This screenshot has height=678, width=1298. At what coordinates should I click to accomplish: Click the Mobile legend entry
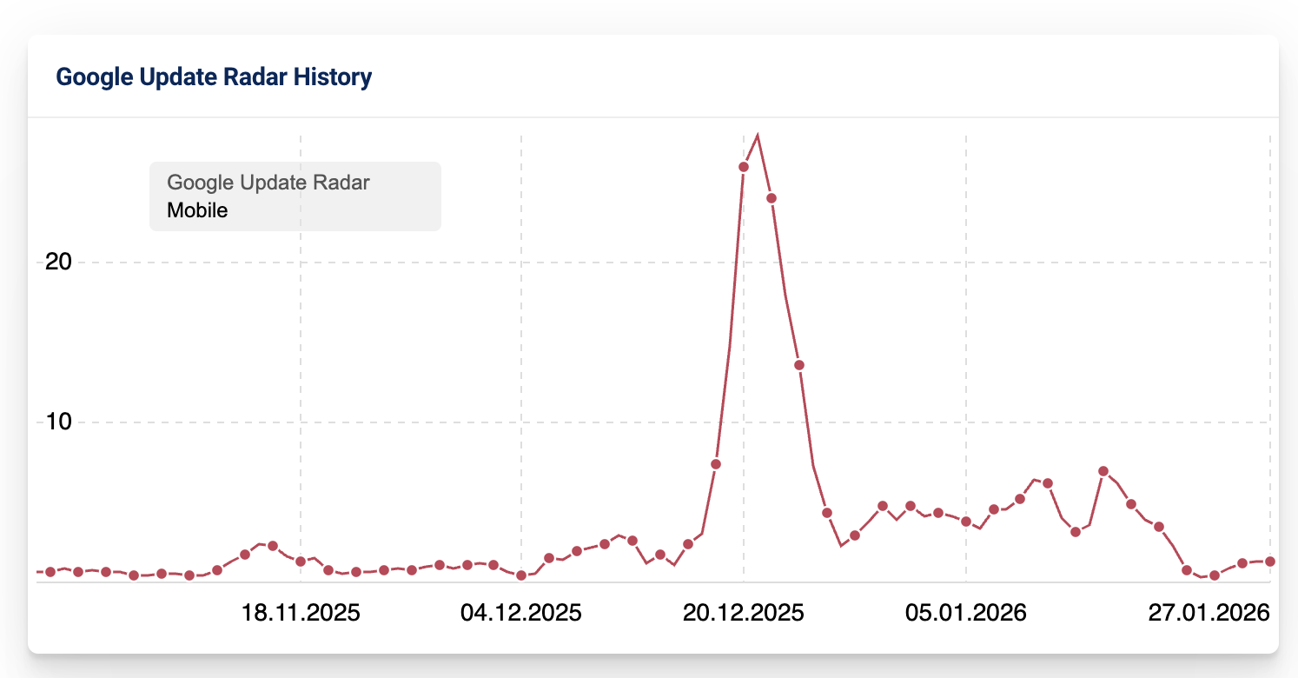click(x=197, y=210)
